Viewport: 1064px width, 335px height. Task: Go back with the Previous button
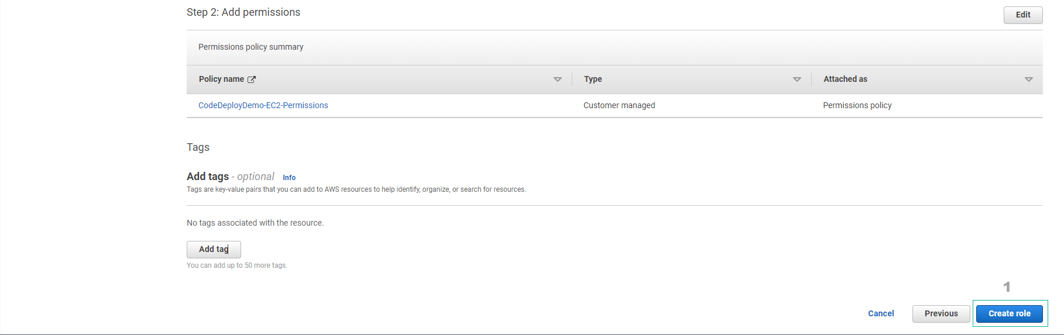pyautogui.click(x=941, y=313)
